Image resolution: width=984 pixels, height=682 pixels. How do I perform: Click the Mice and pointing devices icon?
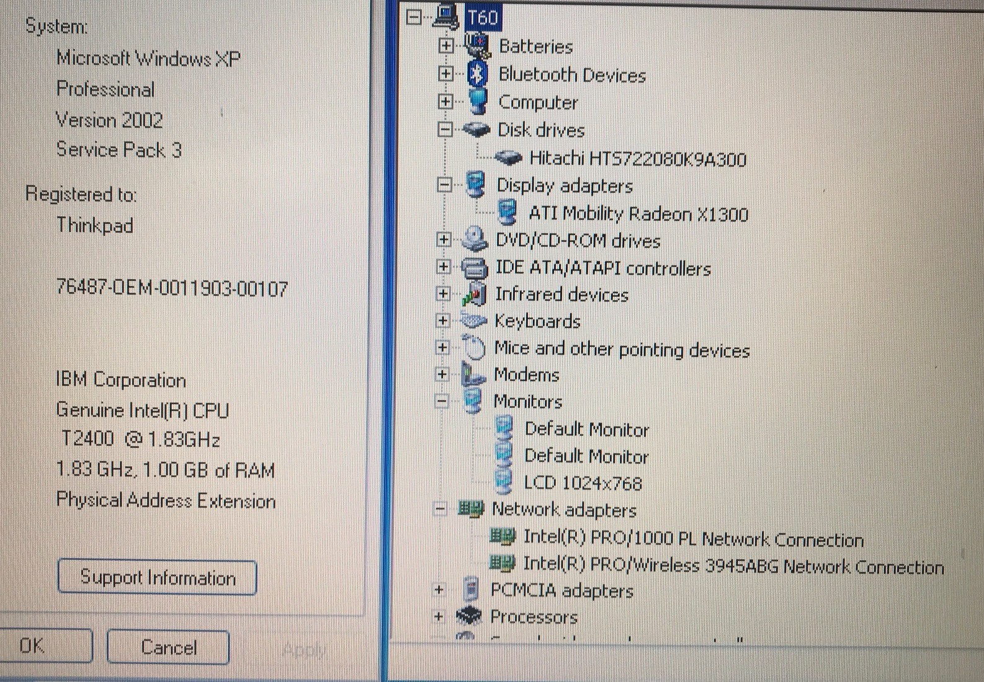(x=474, y=347)
